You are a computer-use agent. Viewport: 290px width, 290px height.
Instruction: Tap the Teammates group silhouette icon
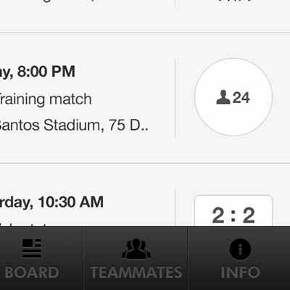pyautogui.click(x=136, y=249)
